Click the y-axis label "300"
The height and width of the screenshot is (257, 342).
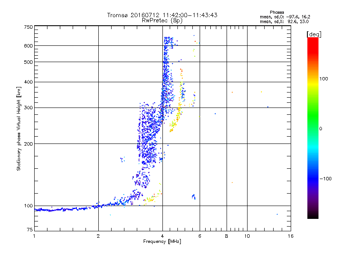coord(28,108)
